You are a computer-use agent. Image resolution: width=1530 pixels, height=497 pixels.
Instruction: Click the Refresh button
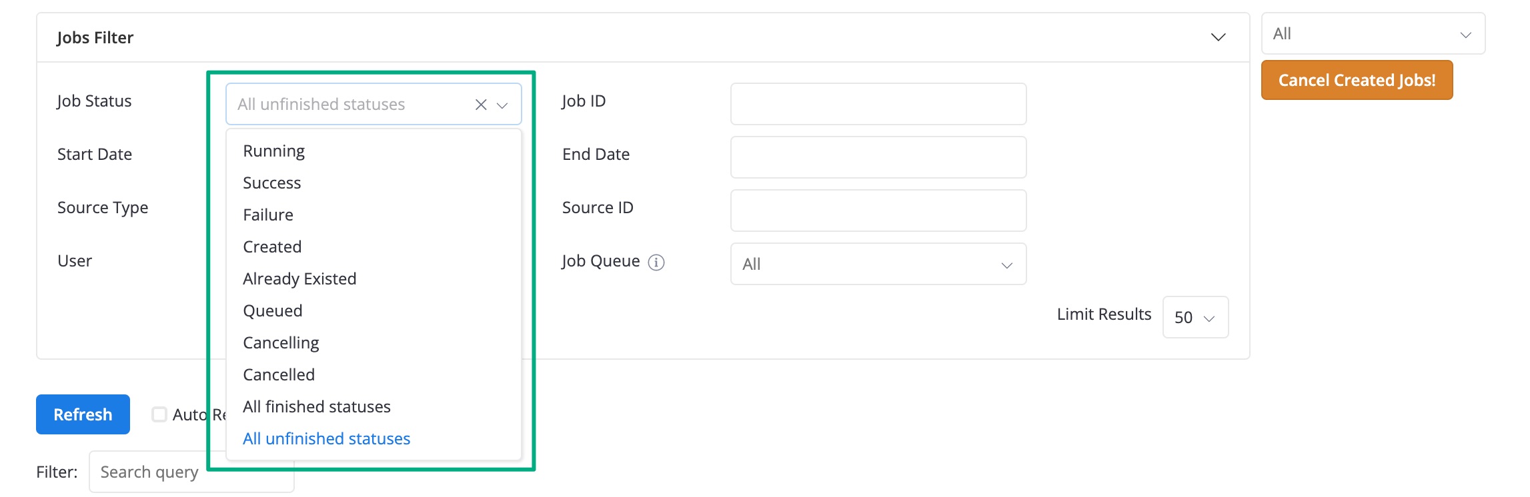pos(83,414)
